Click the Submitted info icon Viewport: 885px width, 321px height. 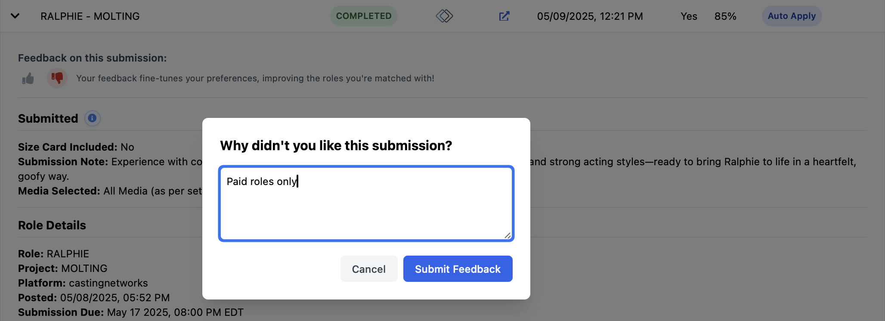(x=92, y=118)
